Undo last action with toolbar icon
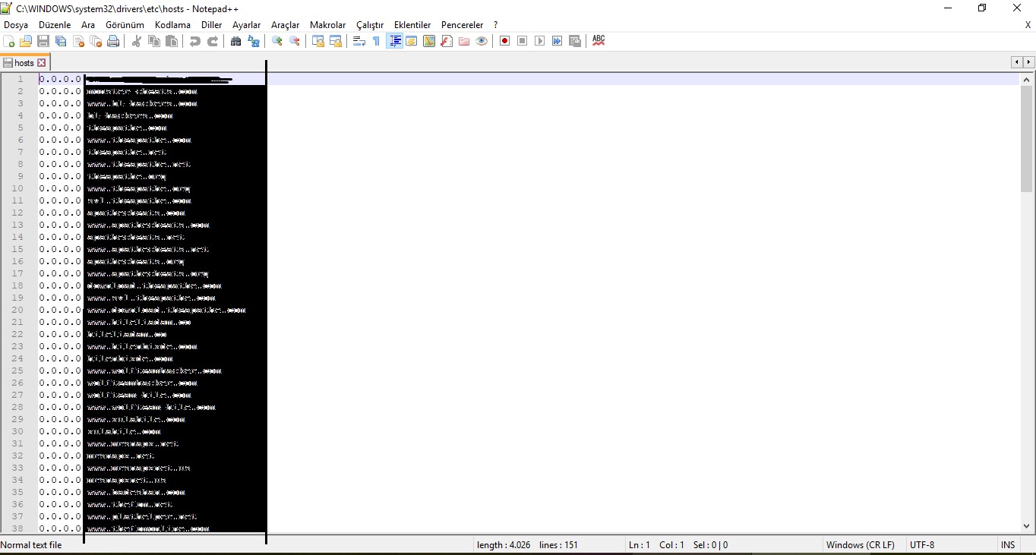This screenshot has height=555, width=1036. (x=195, y=41)
